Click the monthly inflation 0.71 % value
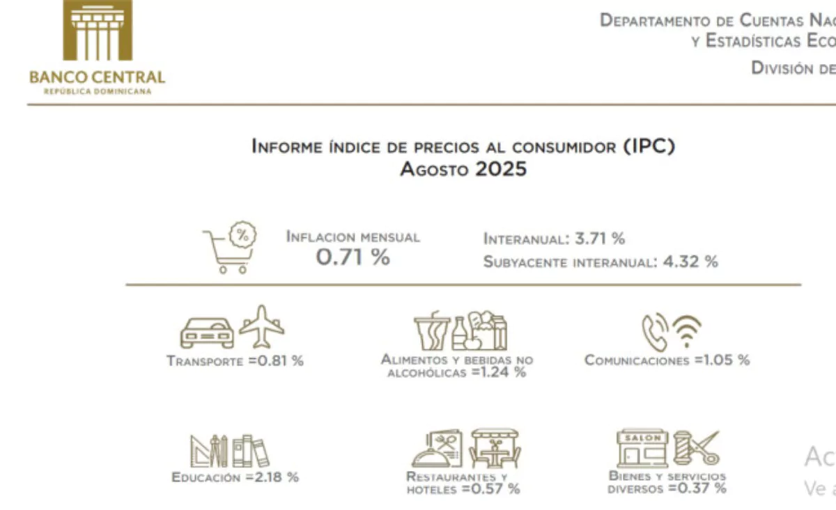 pos(353,257)
